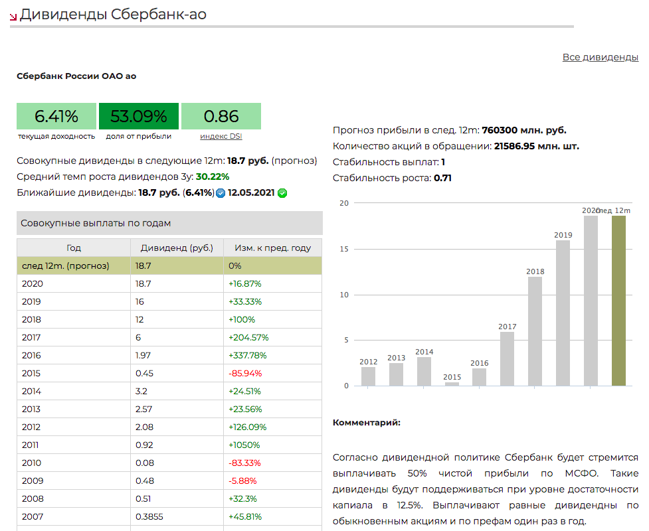Viewport: 649px width, 531px height.
Task: Click the +100% change value
Action: pos(242,320)
